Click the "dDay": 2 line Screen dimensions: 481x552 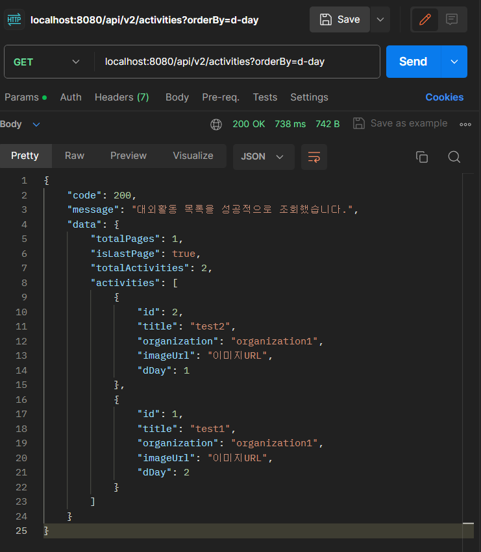[164, 472]
